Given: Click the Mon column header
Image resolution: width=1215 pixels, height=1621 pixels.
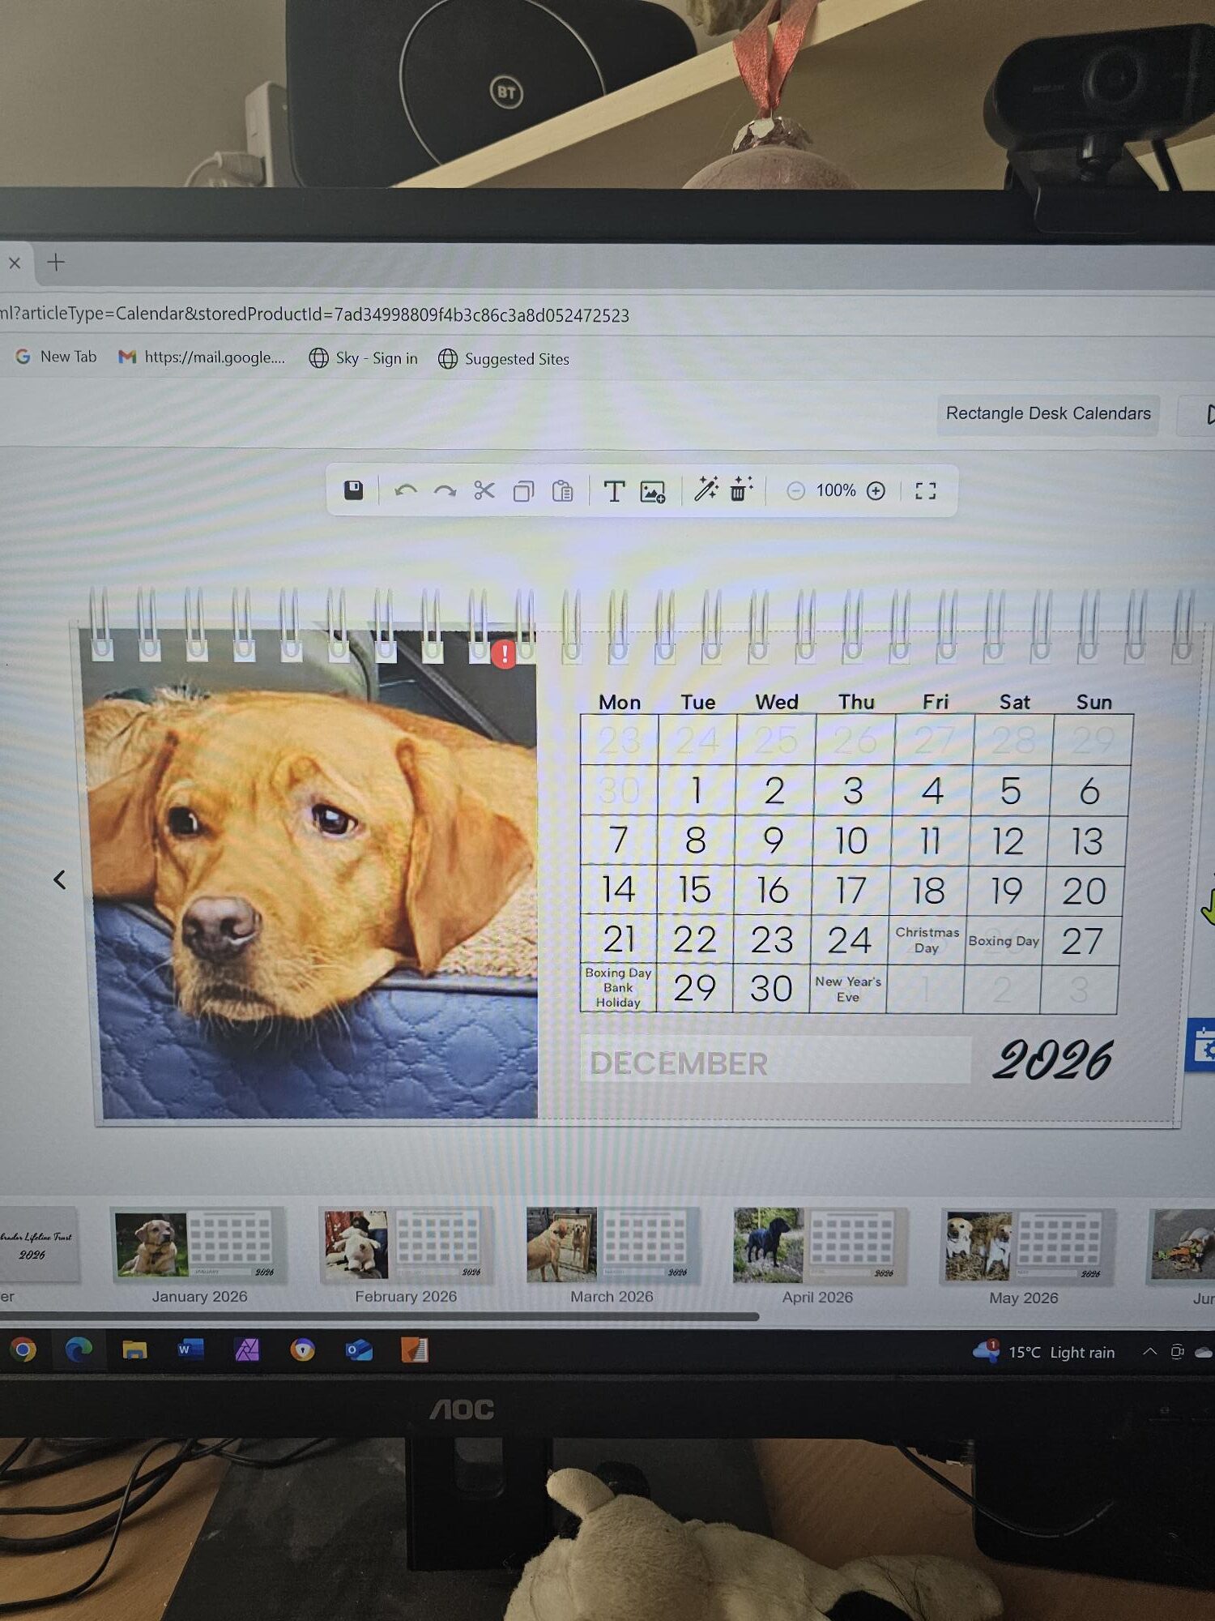Looking at the screenshot, I should point(620,702).
